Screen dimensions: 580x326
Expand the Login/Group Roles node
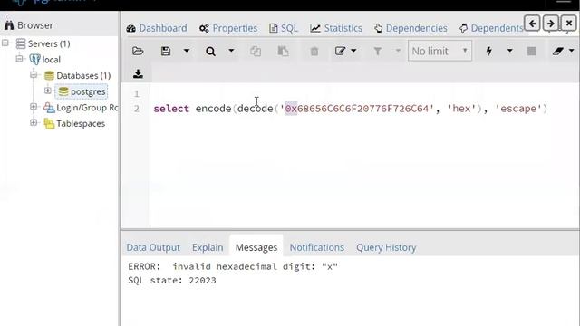(x=34, y=107)
